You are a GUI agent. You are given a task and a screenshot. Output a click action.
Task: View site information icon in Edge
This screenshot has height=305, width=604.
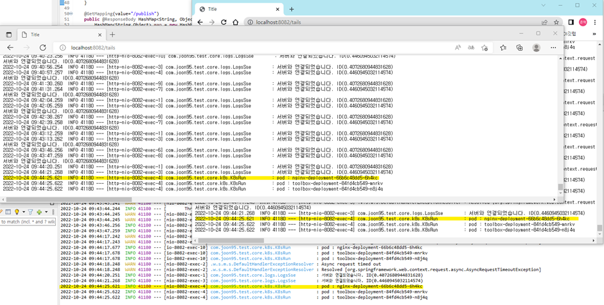point(62,48)
